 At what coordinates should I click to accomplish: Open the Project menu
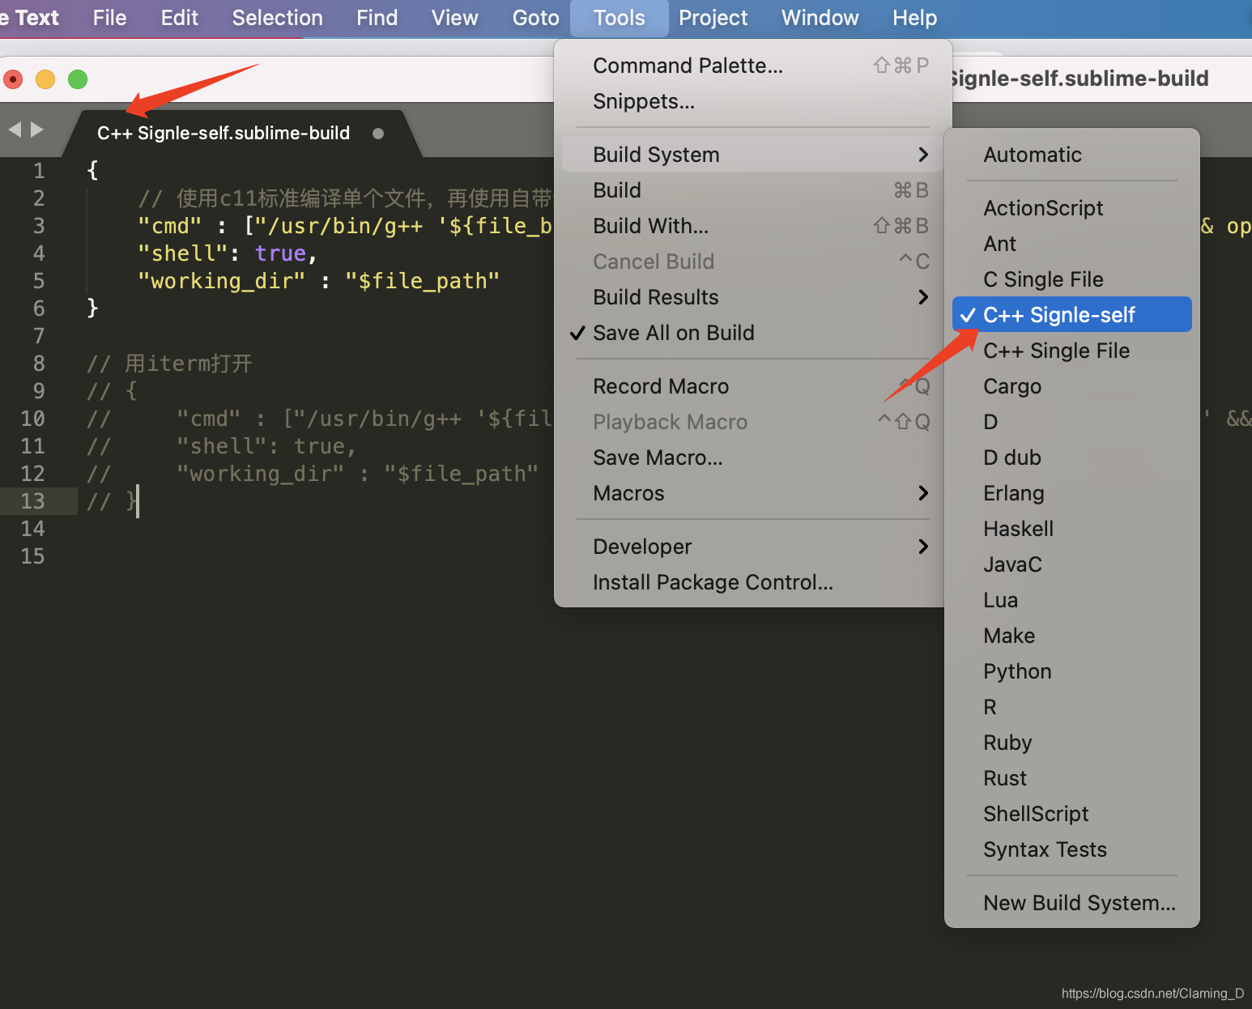tap(713, 18)
